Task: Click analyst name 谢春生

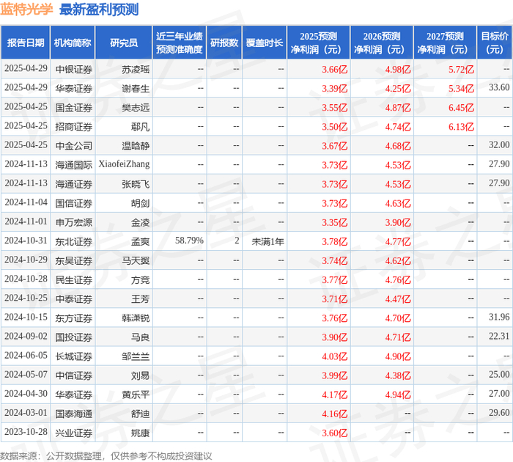Action: tap(136, 89)
